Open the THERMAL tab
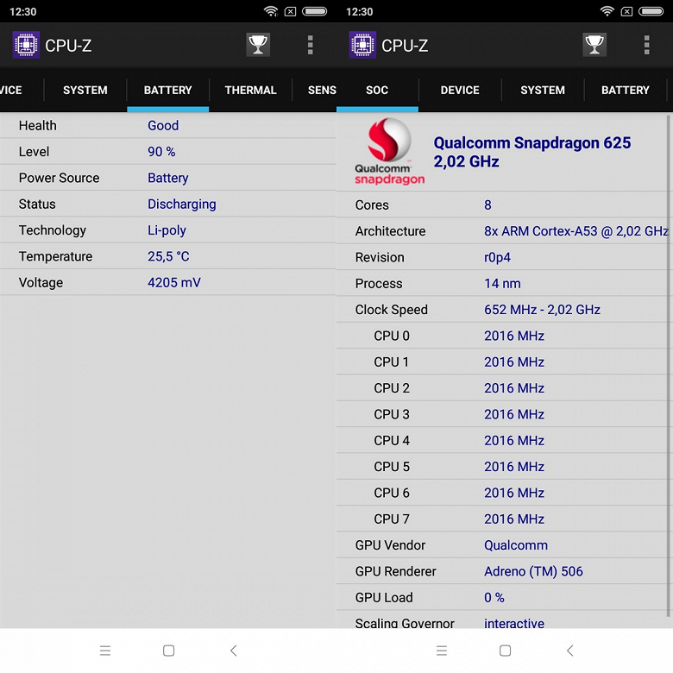The image size is (673, 673). click(251, 90)
